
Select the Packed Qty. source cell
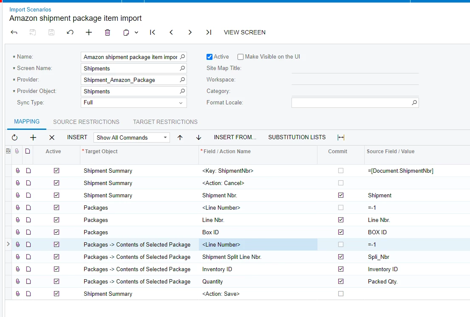tap(417, 281)
